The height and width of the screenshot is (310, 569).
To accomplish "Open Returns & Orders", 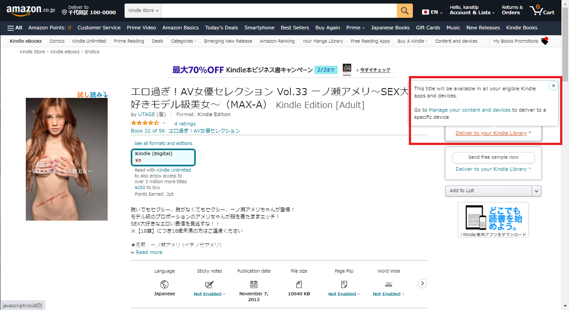I will click(512, 10).
